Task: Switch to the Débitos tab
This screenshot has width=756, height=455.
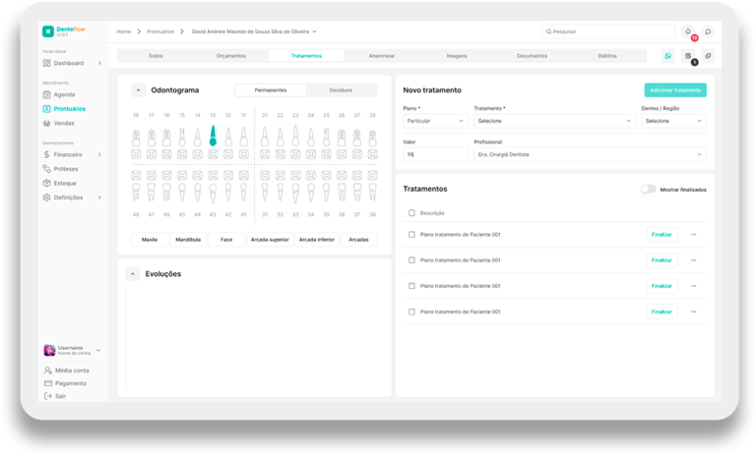Action: pos(607,56)
